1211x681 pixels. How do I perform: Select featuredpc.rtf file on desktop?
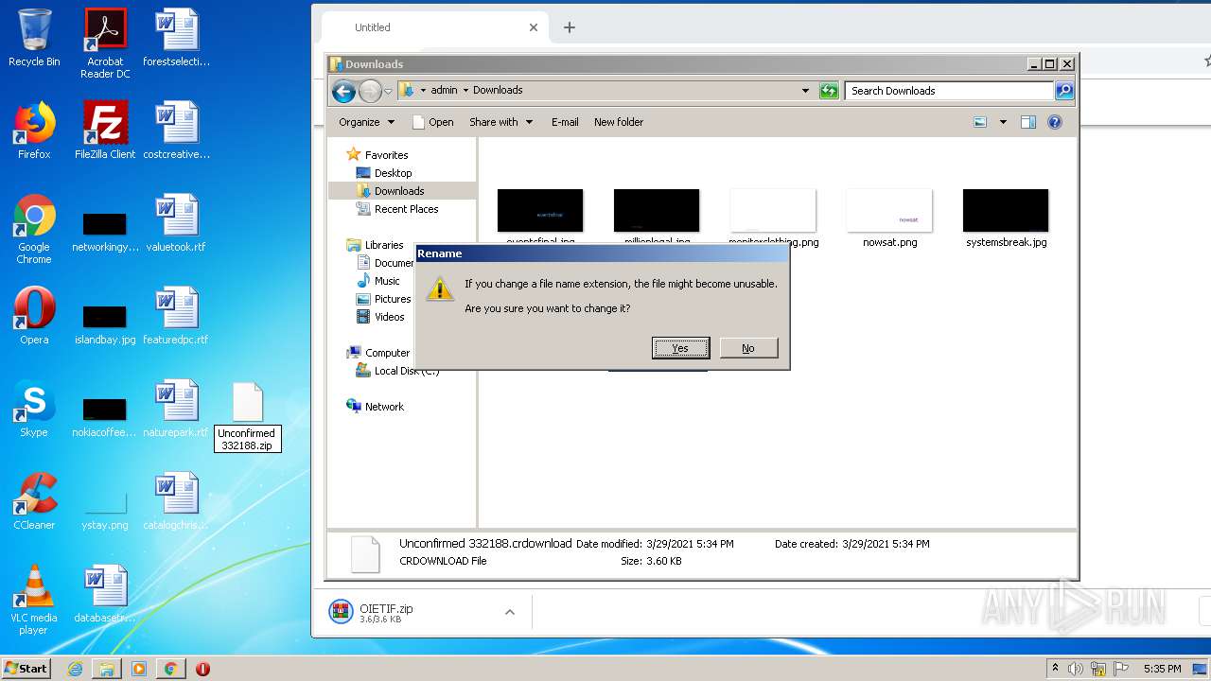(176, 316)
